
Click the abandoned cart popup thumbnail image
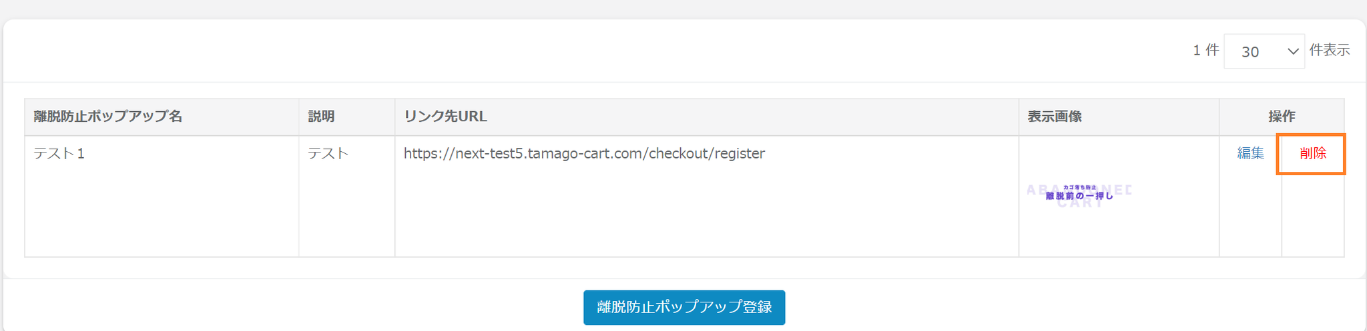[1079, 195]
